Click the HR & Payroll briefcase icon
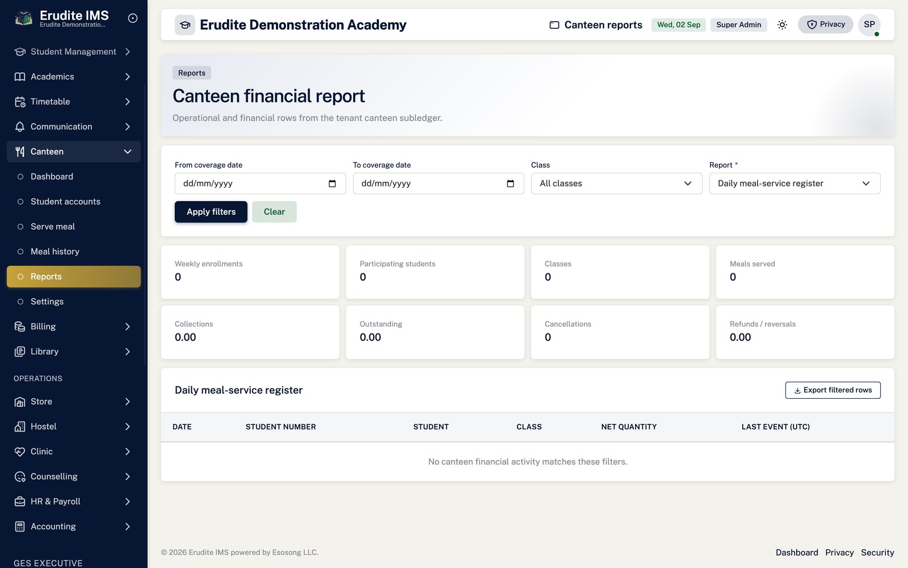Image resolution: width=908 pixels, height=568 pixels. pyautogui.click(x=20, y=502)
